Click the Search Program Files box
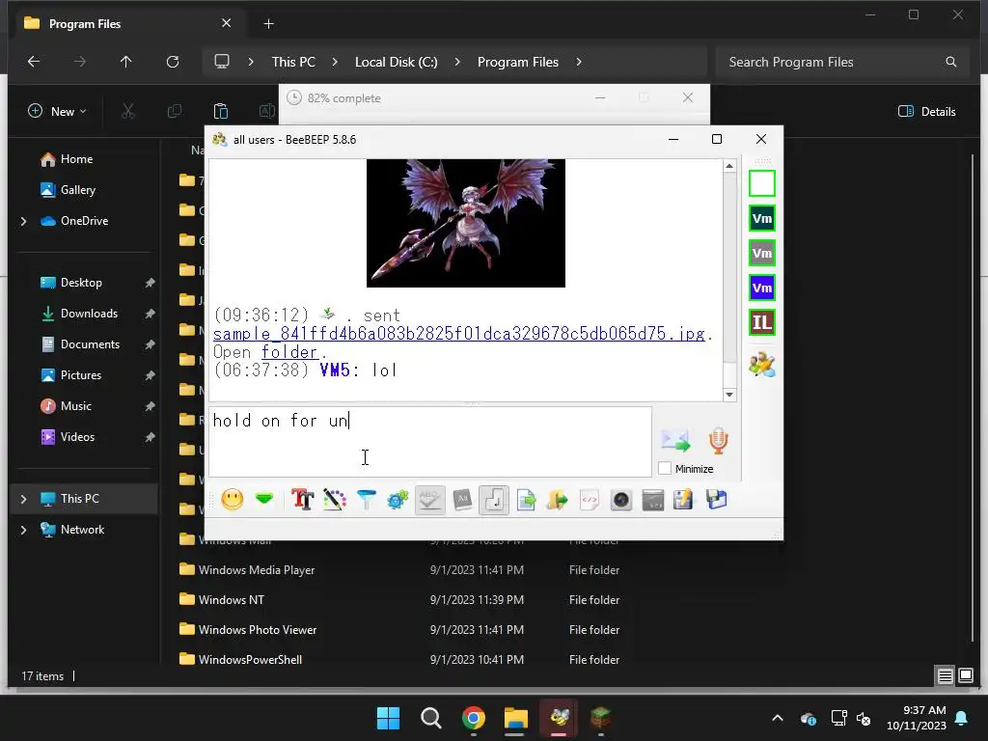This screenshot has width=988, height=741. [841, 62]
